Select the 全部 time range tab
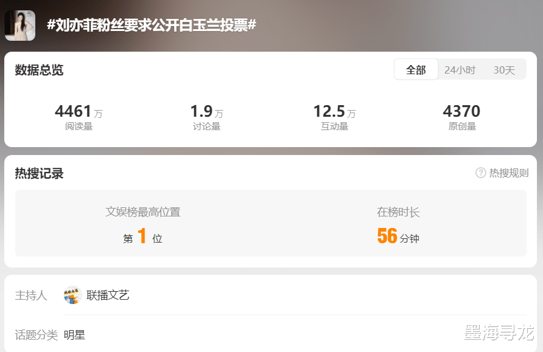543x352 pixels. [x=416, y=69]
